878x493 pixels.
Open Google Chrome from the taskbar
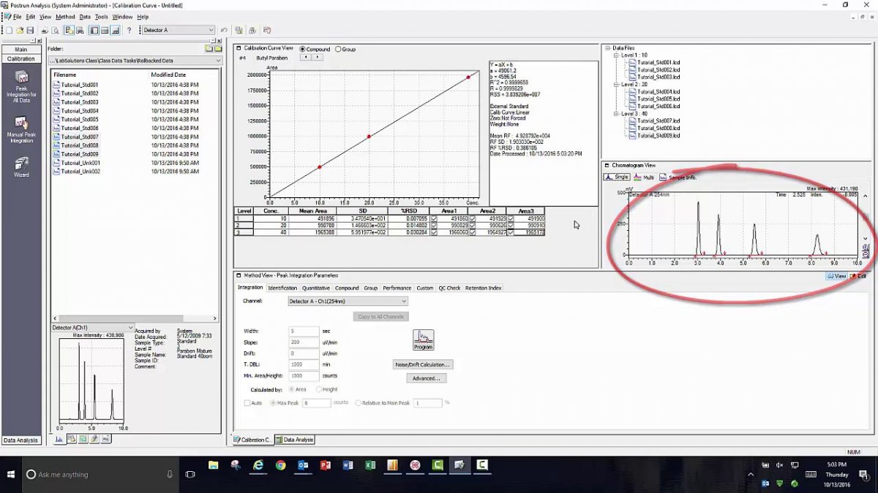(280, 465)
